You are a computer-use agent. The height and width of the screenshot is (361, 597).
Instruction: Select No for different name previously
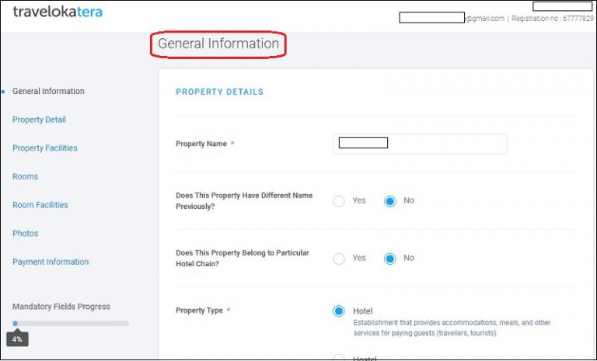[x=390, y=201]
